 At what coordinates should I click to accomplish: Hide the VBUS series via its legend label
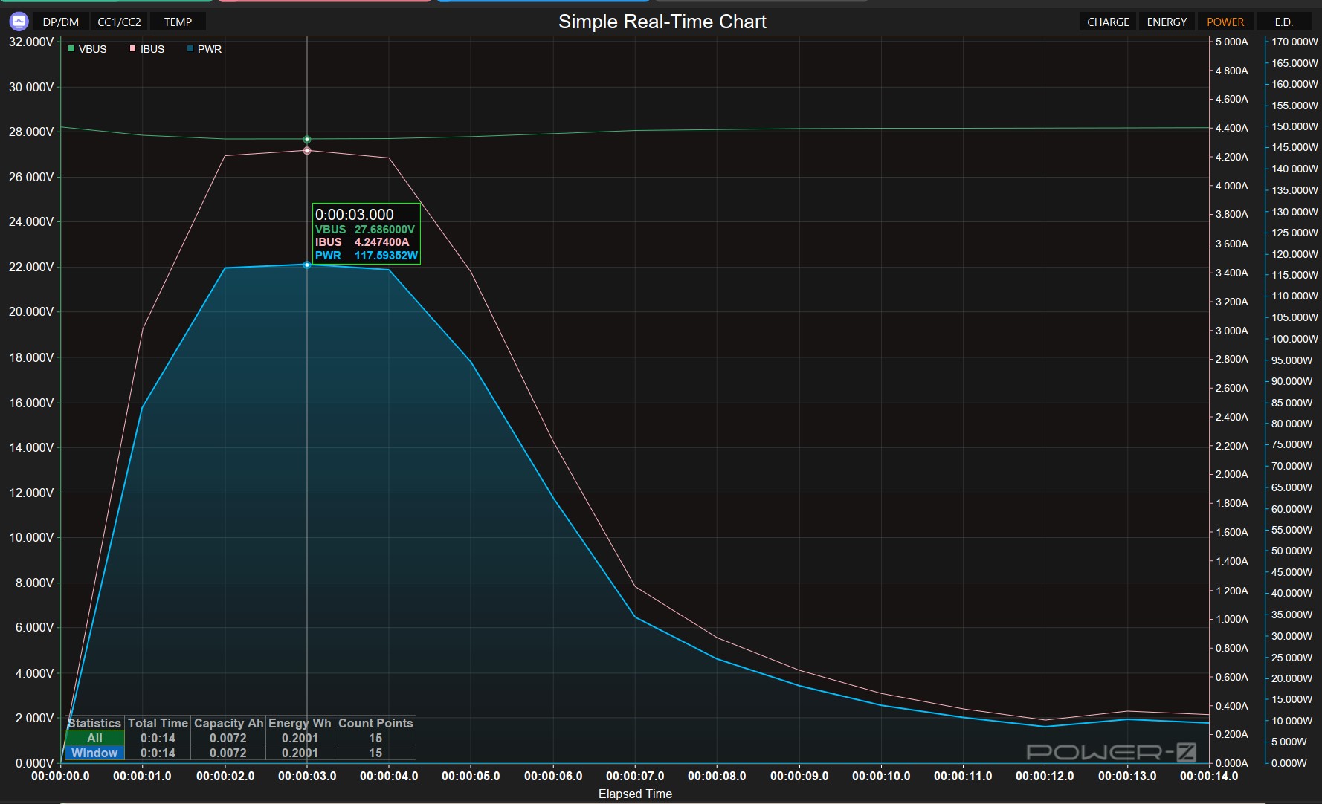pyautogui.click(x=93, y=49)
